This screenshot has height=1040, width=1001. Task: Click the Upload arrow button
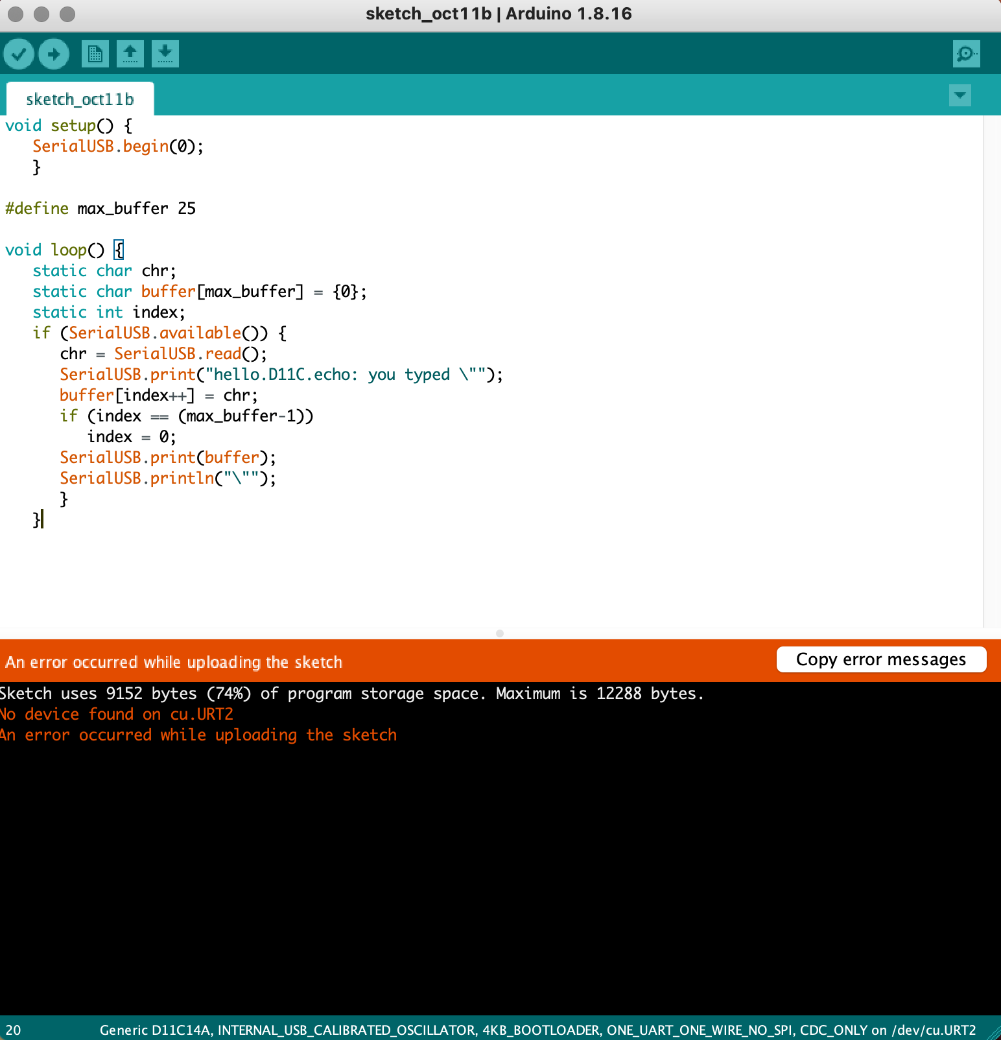pos(54,54)
